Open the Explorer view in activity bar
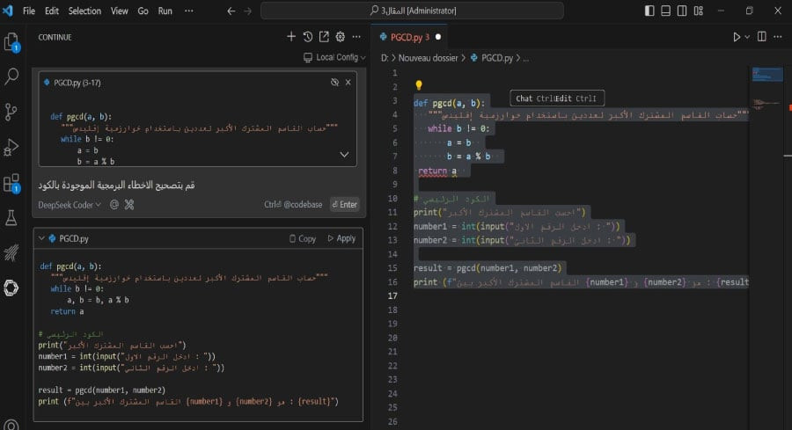 (11, 42)
